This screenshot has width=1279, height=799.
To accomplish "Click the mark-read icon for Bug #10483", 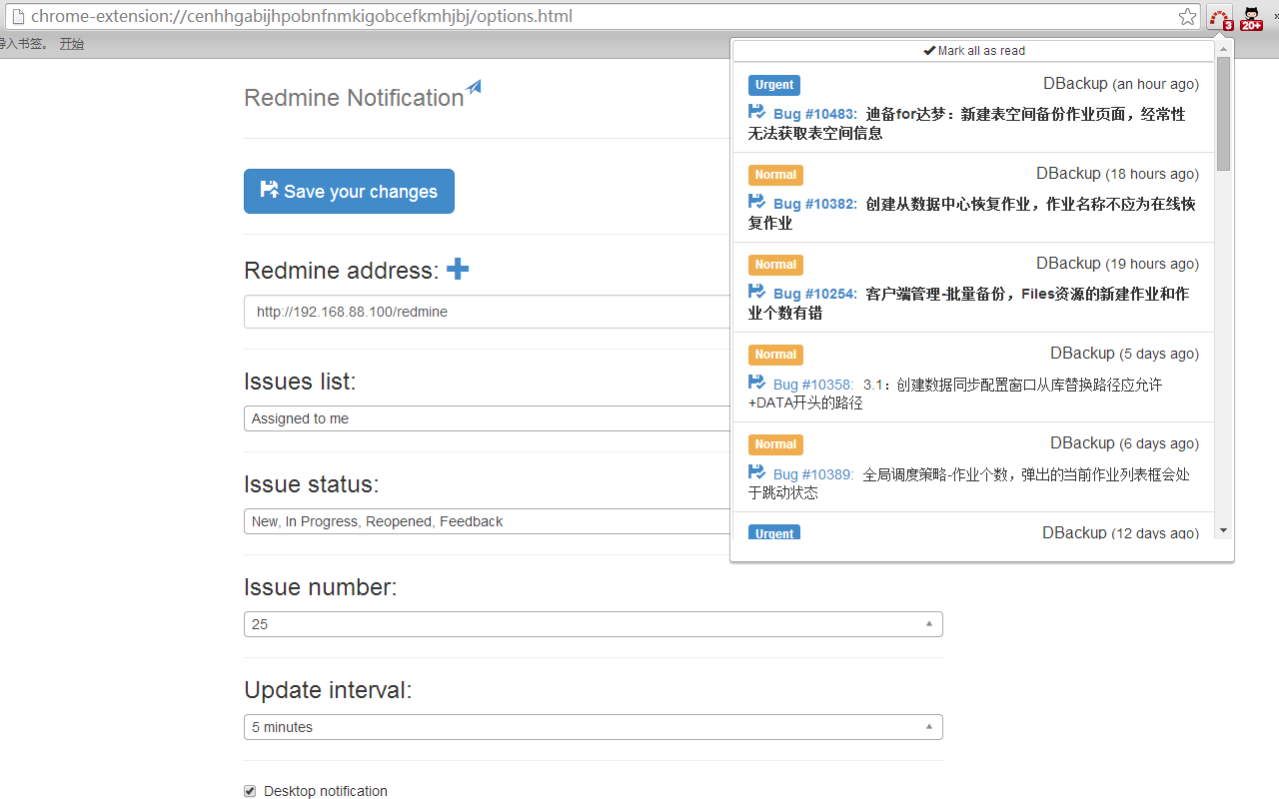I will click(x=756, y=112).
